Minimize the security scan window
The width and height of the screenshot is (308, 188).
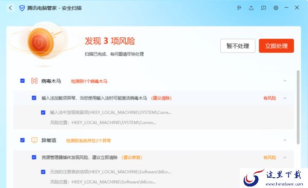point(286,8)
